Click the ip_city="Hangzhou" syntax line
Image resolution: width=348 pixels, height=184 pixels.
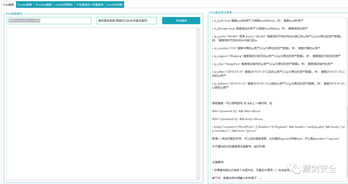(272, 64)
